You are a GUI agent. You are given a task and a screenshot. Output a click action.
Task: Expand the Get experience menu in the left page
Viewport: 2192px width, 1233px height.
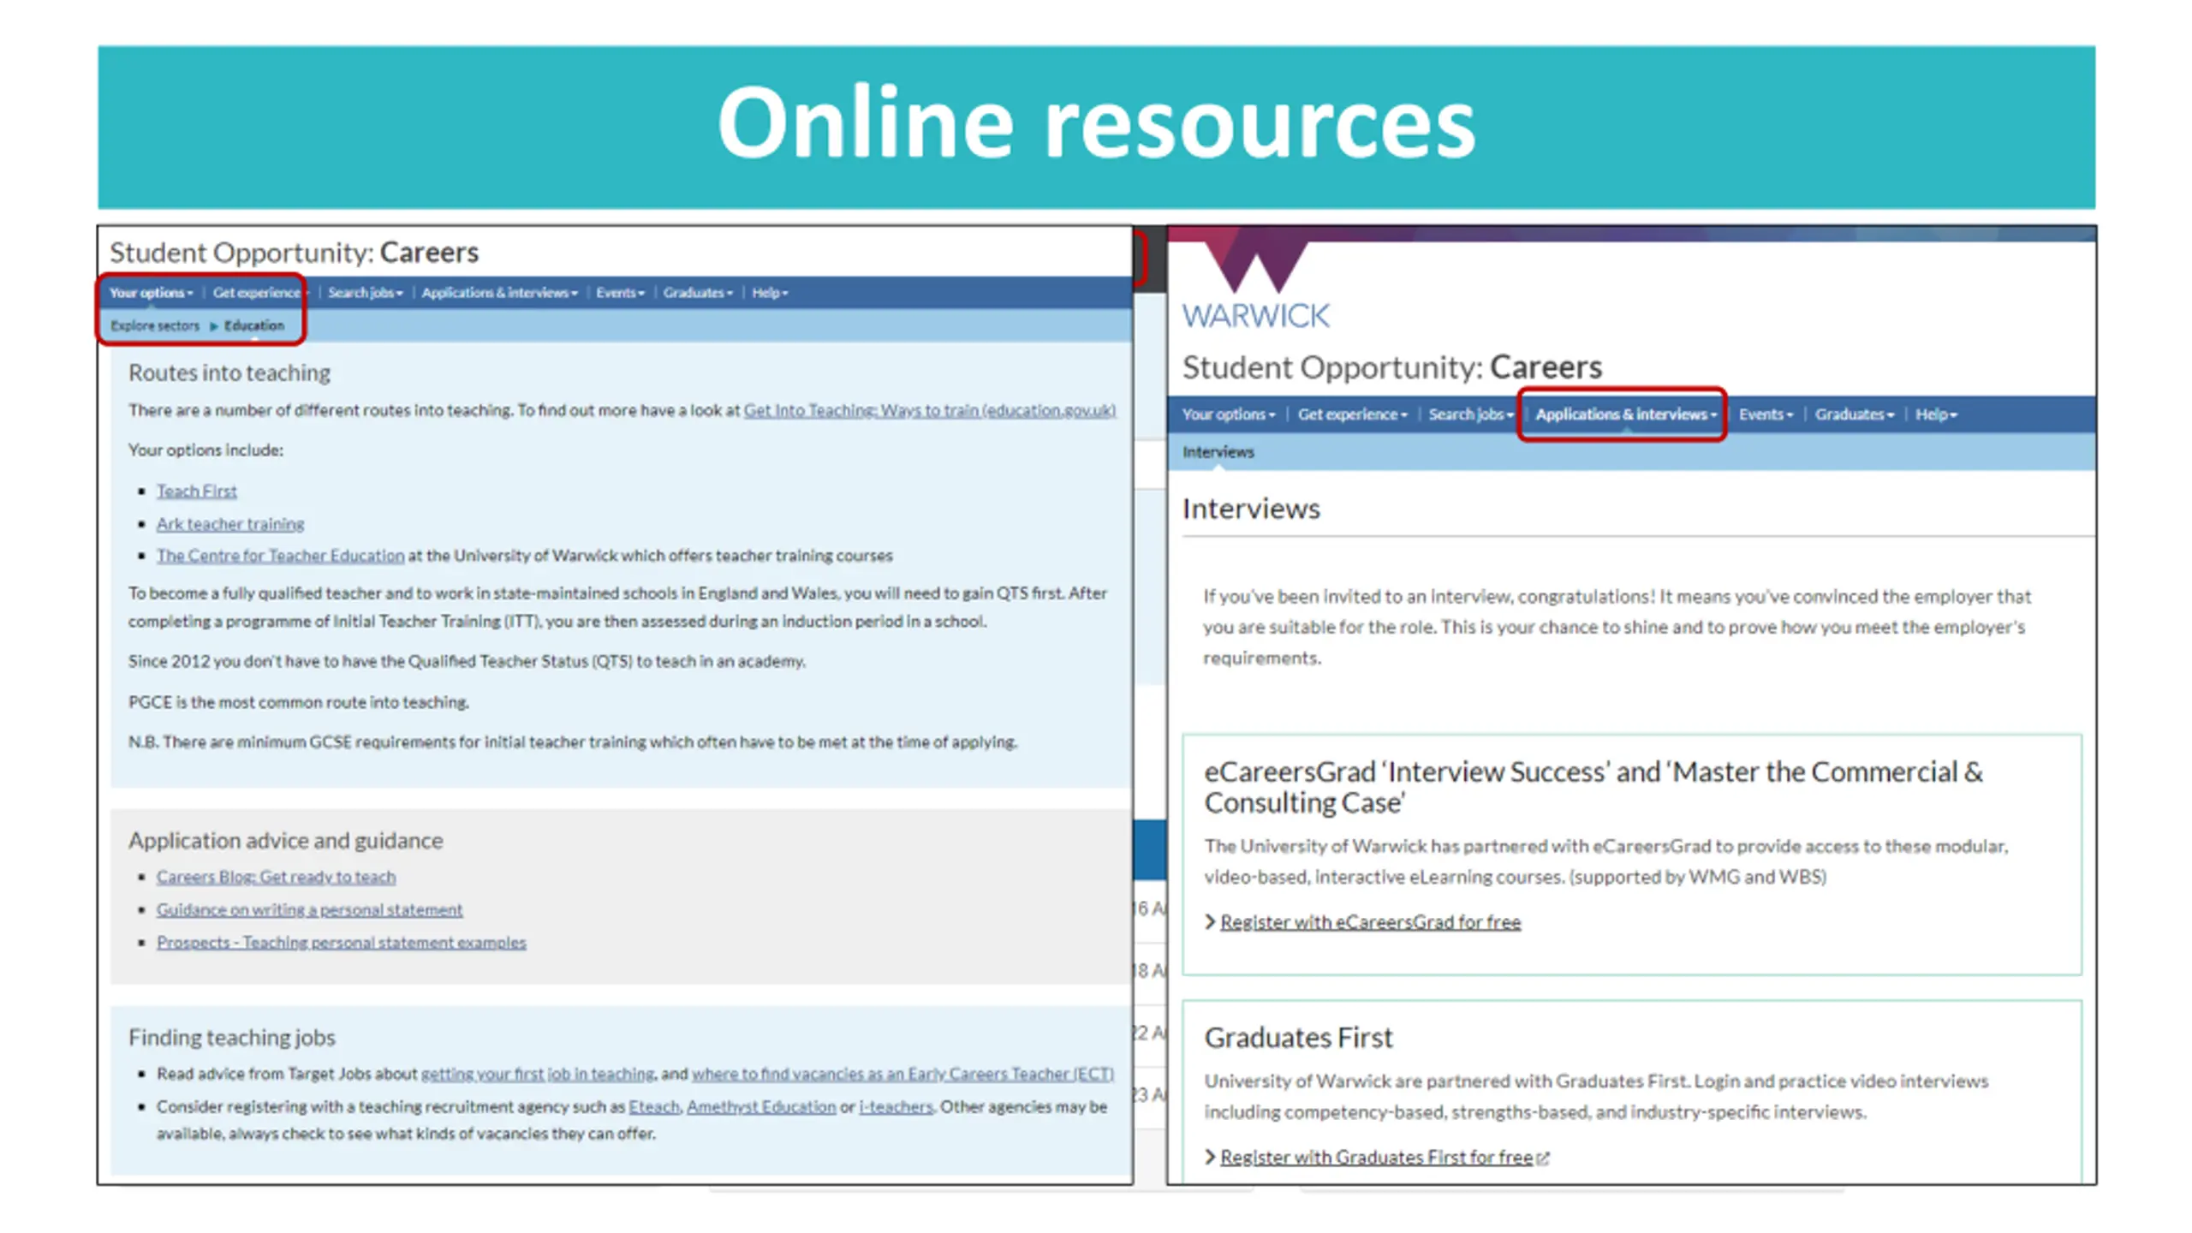pyautogui.click(x=259, y=293)
